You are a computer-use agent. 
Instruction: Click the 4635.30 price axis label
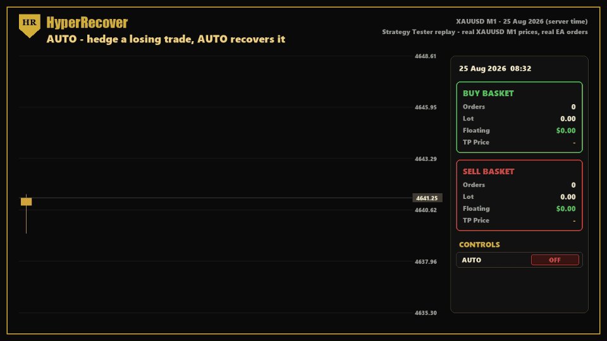point(426,313)
